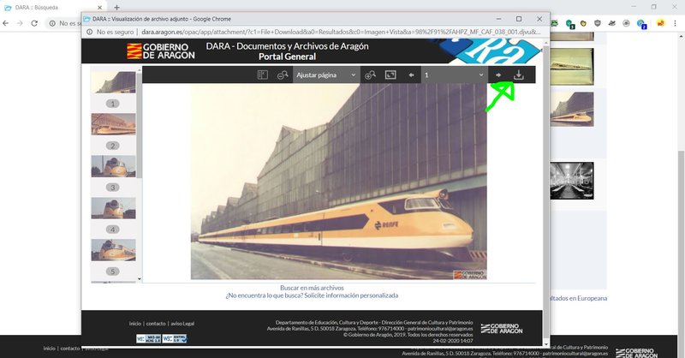Open a new tab in background Chrome

116,8
